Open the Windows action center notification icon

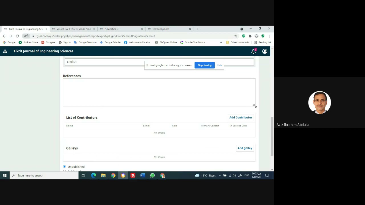coord(267,175)
